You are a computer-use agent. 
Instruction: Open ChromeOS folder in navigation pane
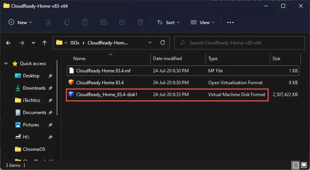coord(34,149)
